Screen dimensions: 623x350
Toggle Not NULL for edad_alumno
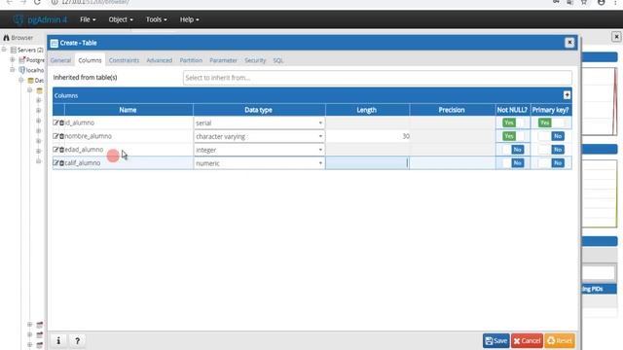click(x=513, y=150)
